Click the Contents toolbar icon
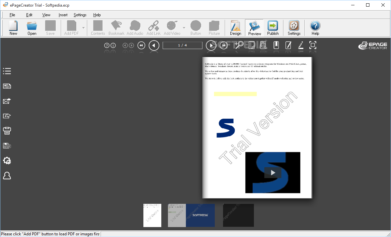391x237 pixels. [x=98, y=28]
